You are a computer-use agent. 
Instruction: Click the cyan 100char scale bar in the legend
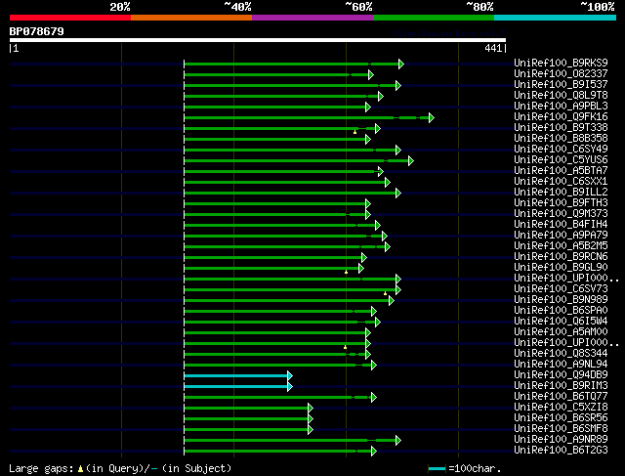tap(437, 469)
